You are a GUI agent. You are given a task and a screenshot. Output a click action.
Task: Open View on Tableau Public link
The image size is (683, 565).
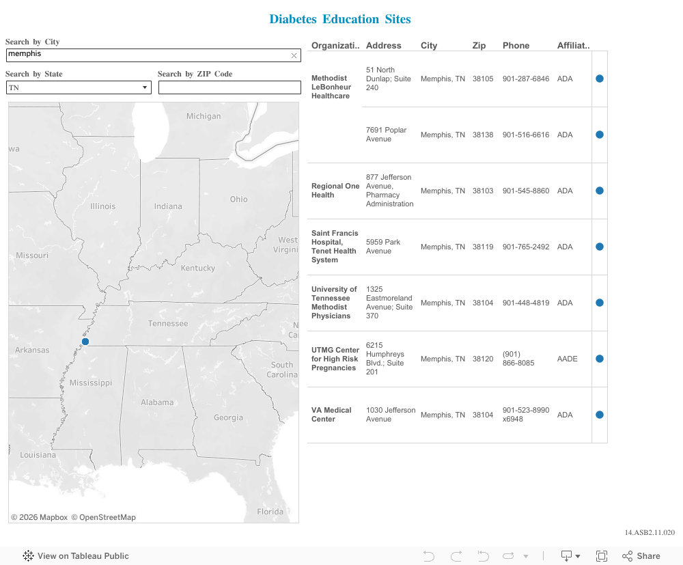tap(76, 556)
